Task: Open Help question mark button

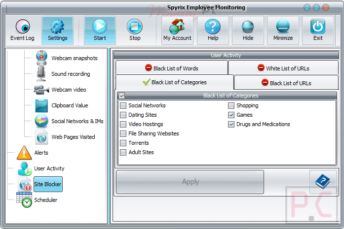Action: pyautogui.click(x=213, y=30)
